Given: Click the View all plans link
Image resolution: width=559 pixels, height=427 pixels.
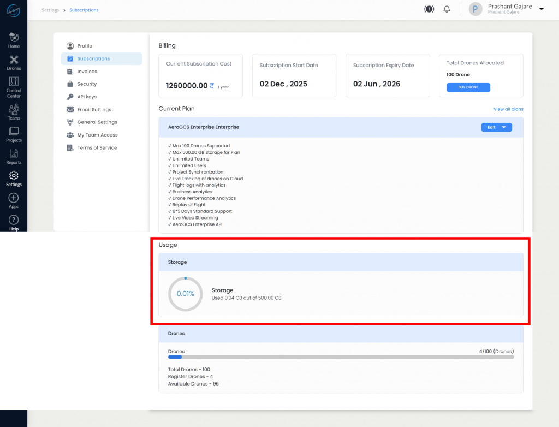Looking at the screenshot, I should click(x=508, y=109).
